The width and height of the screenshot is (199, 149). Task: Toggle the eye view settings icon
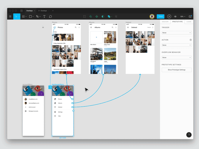pos(175,16)
